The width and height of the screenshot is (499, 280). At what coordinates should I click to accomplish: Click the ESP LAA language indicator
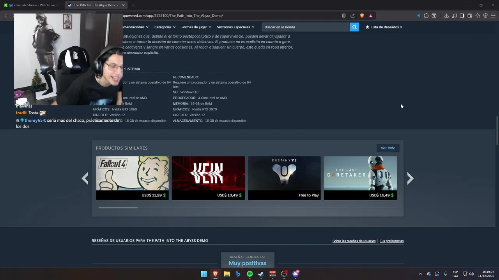click(x=455, y=274)
